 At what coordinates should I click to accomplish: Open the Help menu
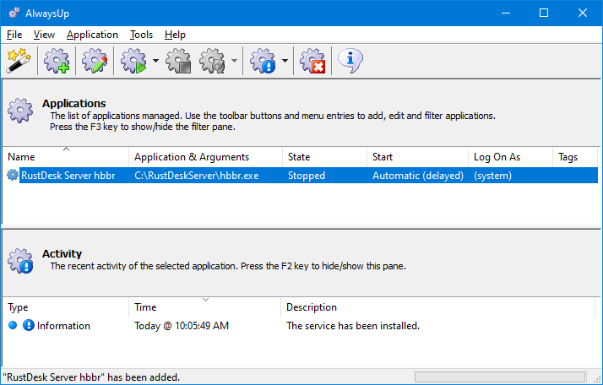(175, 35)
